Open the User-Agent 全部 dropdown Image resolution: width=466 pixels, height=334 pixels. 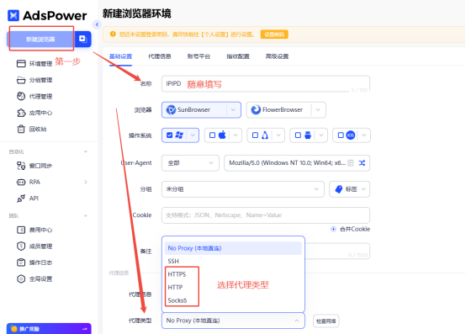(190, 163)
